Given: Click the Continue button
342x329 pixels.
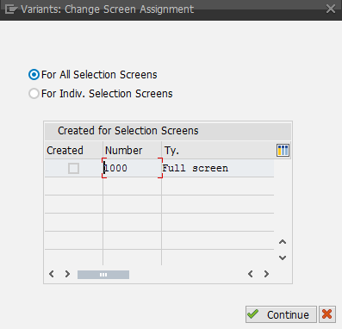Looking at the screenshot, I should [x=281, y=314].
